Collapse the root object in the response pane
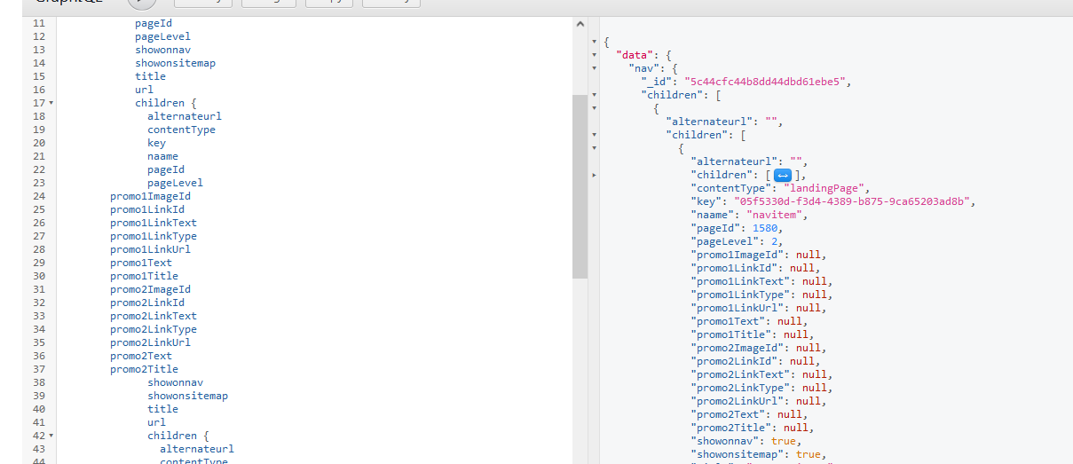This screenshot has height=464, width=1073. [594, 42]
